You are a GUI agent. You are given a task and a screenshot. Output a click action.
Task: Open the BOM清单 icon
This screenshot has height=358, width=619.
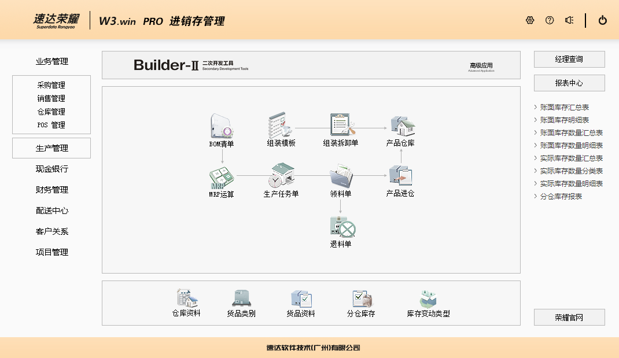pos(222,126)
